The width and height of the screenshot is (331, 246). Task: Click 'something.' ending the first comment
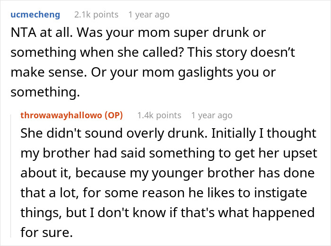(45, 93)
